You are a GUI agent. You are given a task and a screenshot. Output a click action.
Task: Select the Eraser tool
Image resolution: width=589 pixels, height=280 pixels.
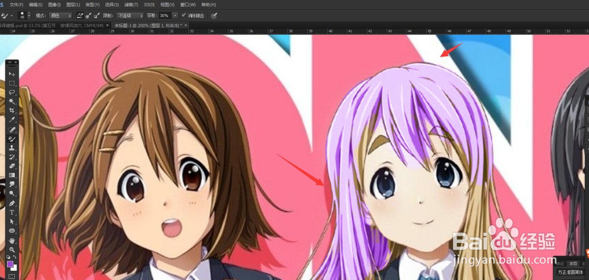click(12, 166)
